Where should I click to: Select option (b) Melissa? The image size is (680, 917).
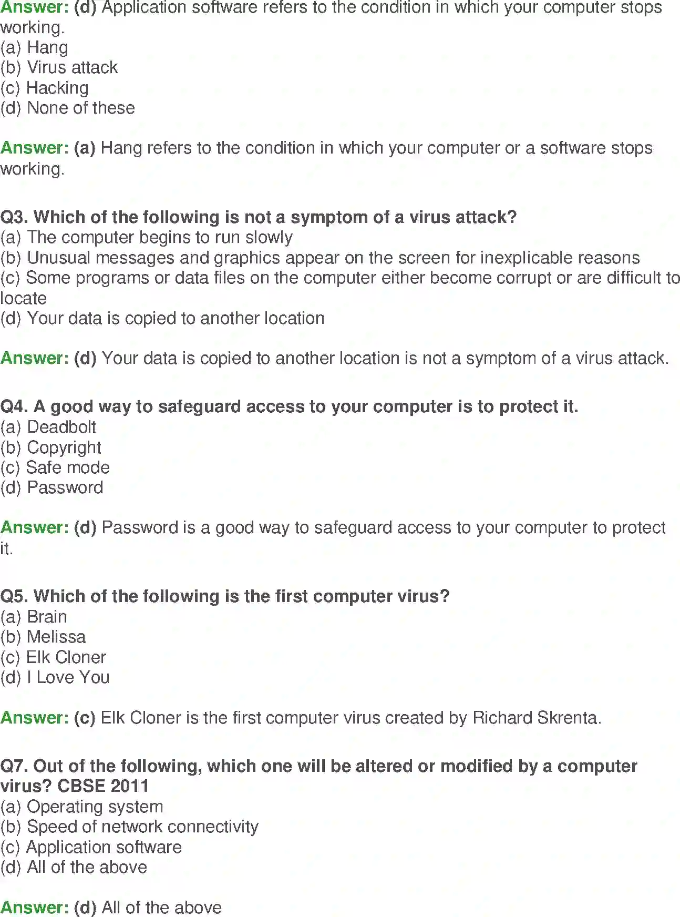[43, 637]
